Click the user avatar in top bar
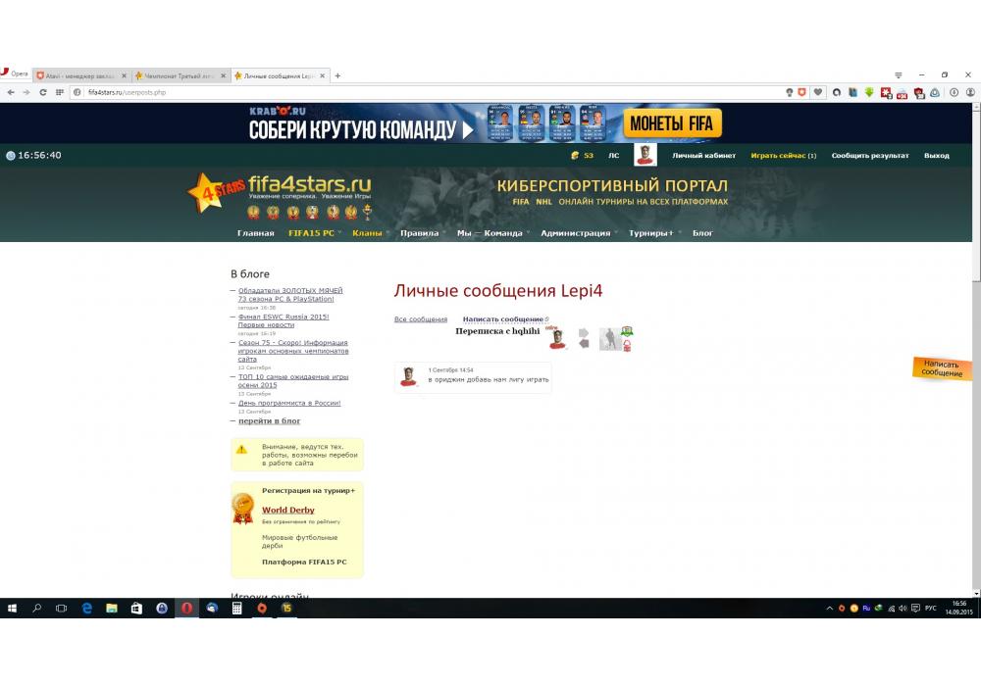981x686 pixels. click(x=645, y=154)
